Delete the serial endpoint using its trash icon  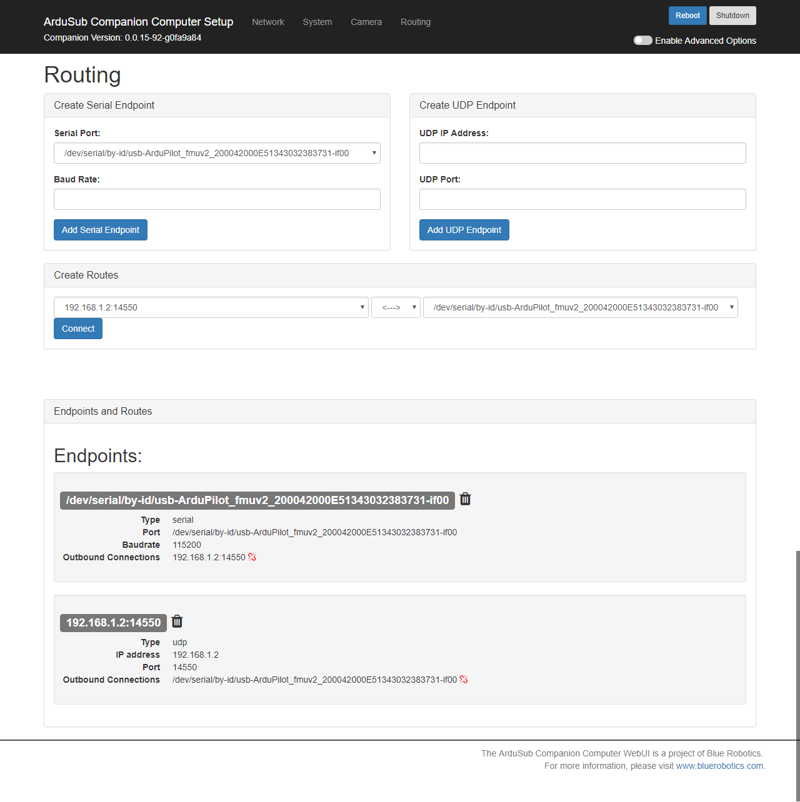465,499
